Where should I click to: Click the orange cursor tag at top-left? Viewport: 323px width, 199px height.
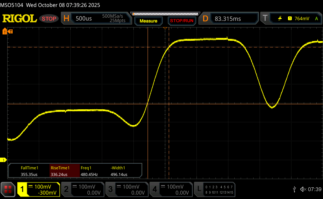click(x=7, y=31)
